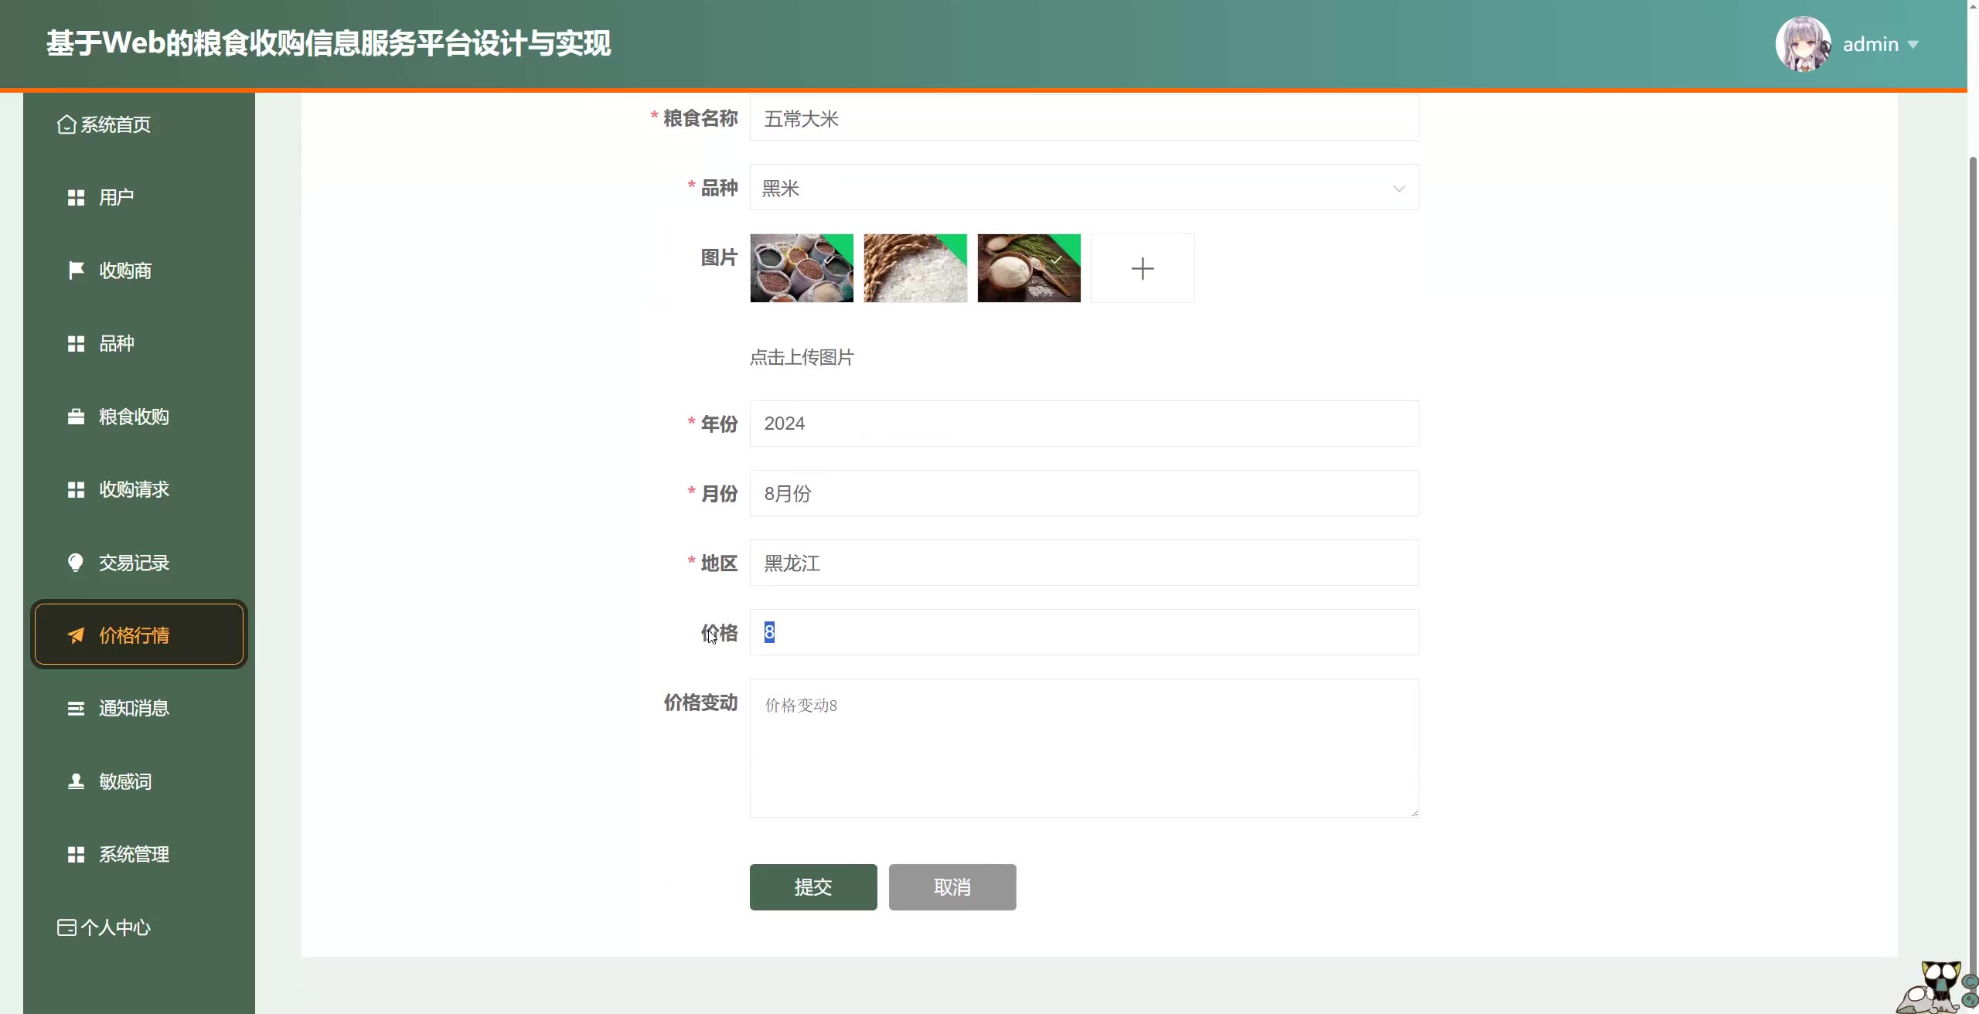
Task: Open the 收购请求 sidebar menu
Action: pyautogui.click(x=133, y=489)
